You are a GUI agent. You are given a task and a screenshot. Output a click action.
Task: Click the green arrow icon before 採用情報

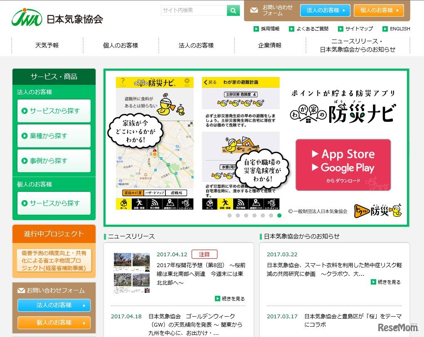pyautogui.click(x=257, y=29)
